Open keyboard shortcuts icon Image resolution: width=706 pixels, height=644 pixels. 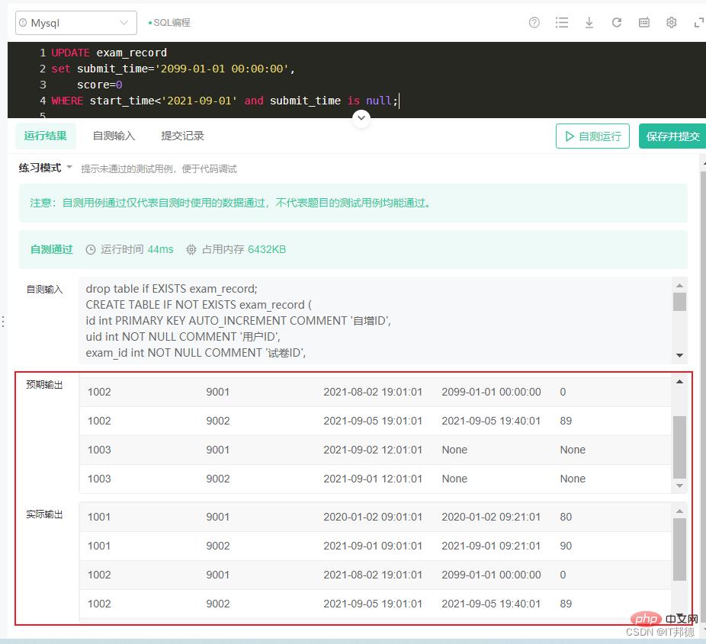(644, 23)
